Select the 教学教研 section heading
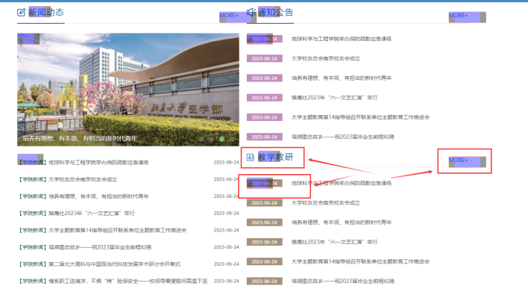The width and height of the screenshot is (528, 292). tap(275, 157)
